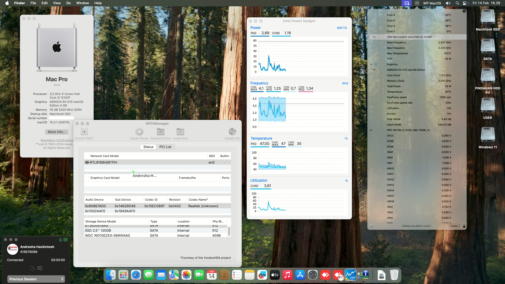Toggle the Builtin checkbox for RTL8168H/8111H
Image resolution: width=505 pixels, height=284 pixels.
click(x=225, y=162)
